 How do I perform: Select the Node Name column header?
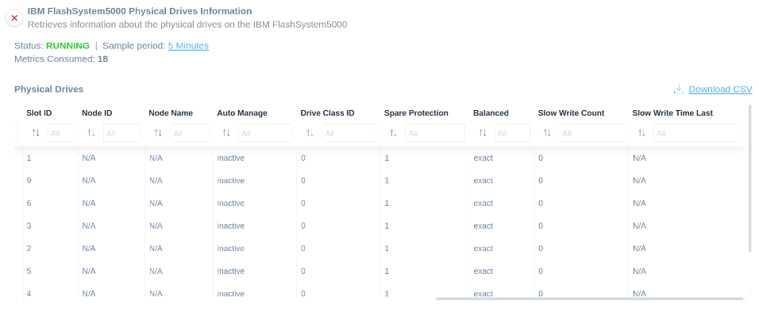[171, 113]
